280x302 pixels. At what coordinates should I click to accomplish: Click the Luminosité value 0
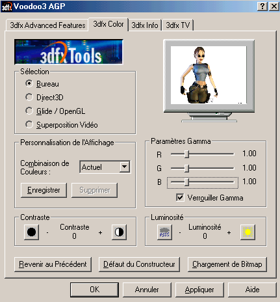coord(205,236)
